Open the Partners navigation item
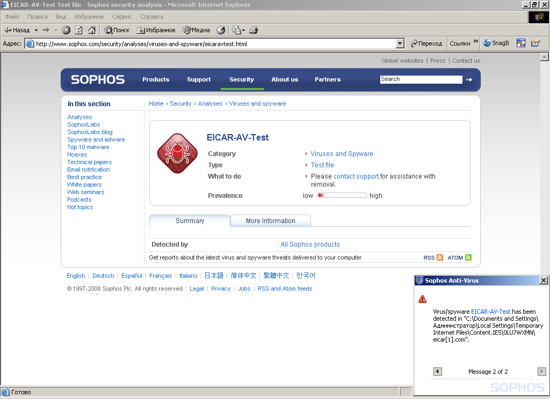Viewport: 550px width, 399px height. tap(328, 79)
